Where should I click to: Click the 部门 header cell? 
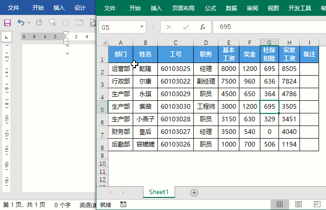121,54
